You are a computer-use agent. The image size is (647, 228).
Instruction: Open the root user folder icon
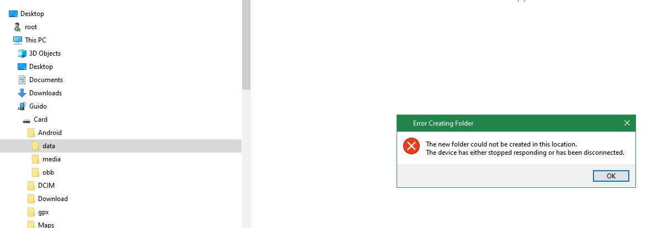[x=17, y=27]
